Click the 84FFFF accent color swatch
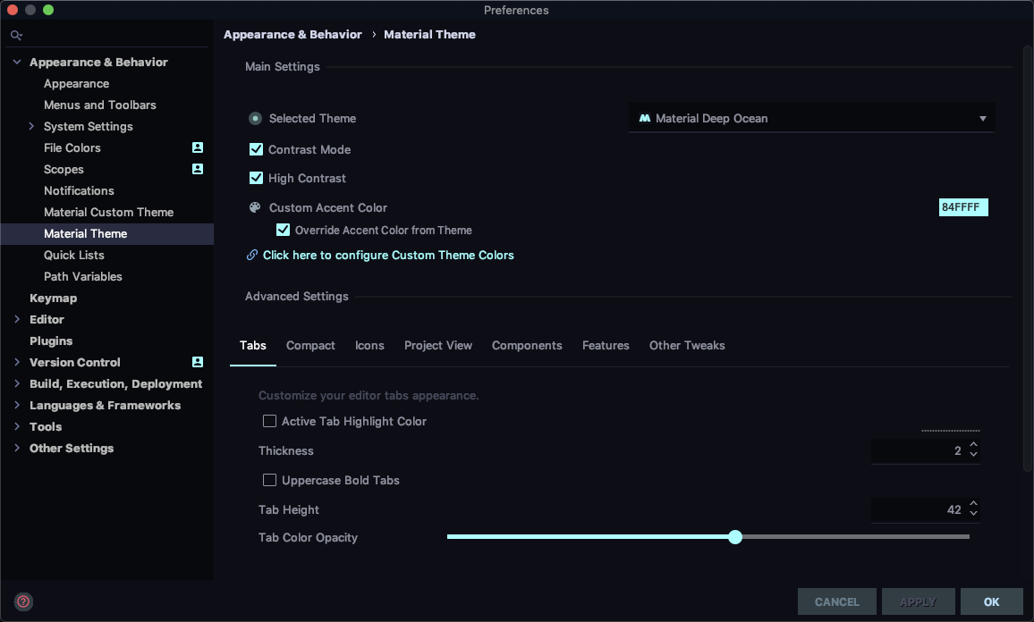1034x622 pixels. [x=963, y=207]
